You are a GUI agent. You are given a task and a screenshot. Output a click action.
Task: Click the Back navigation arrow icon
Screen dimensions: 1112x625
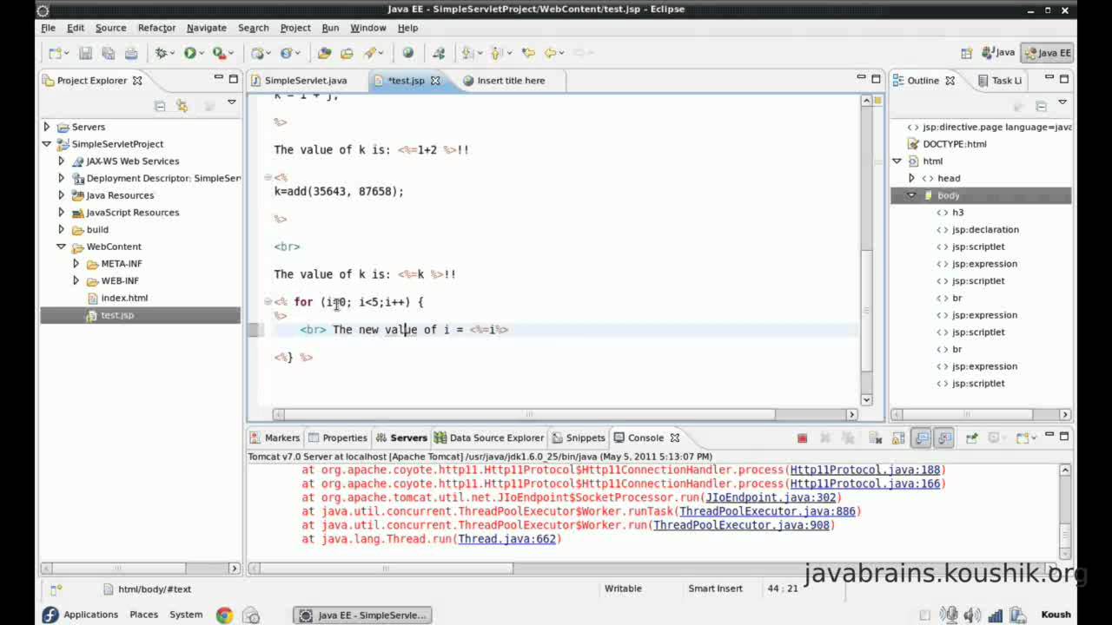[x=551, y=53]
